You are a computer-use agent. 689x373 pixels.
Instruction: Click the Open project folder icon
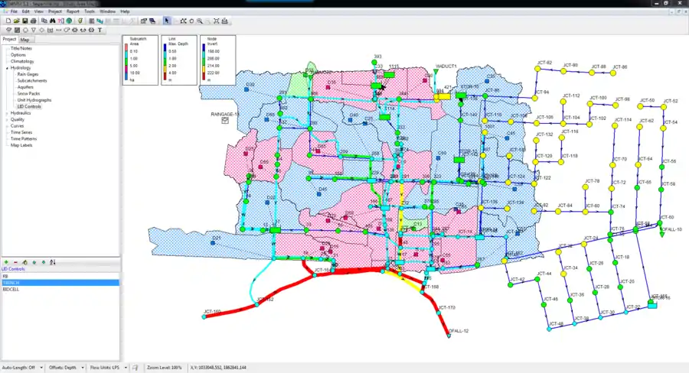tap(16, 21)
